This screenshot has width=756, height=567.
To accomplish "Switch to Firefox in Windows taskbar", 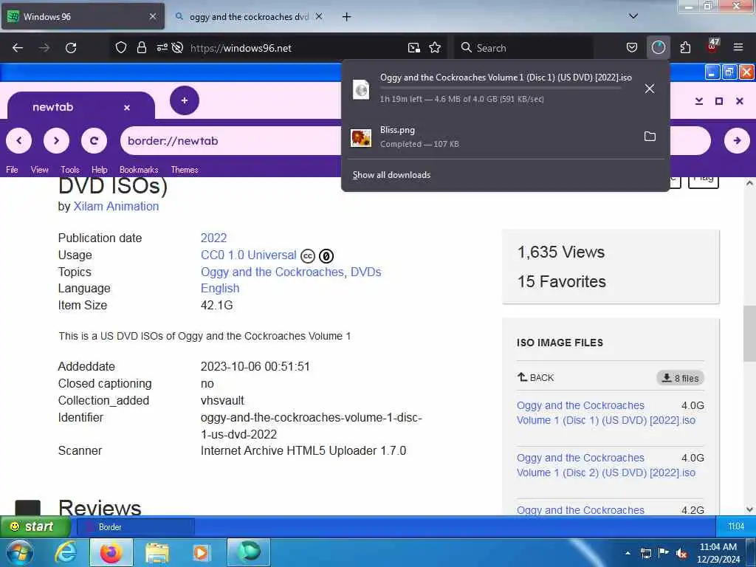I will (x=111, y=552).
